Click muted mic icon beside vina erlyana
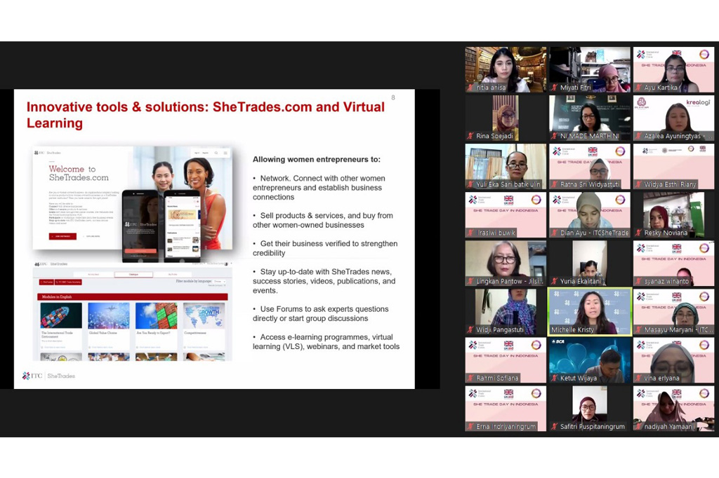This screenshot has height=478, width=719. pyautogui.click(x=639, y=378)
